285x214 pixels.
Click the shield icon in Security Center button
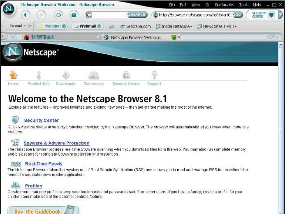tap(271, 15)
